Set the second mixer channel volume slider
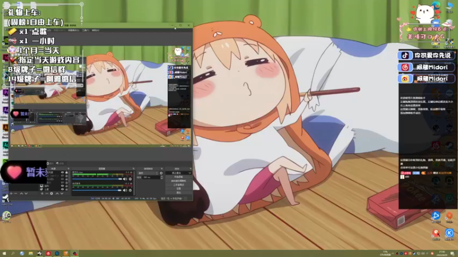 tap(97, 190)
